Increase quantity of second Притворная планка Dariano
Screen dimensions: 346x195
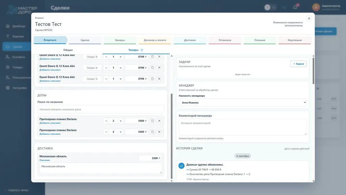(121, 132)
